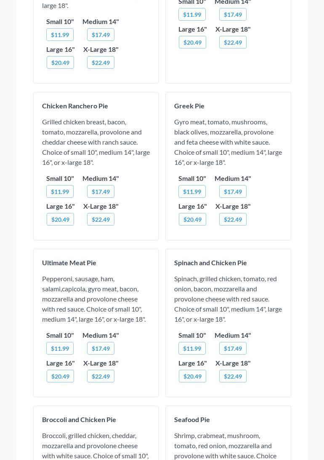Pick Chicken Ranchero Pie Large 16" $20.49
Screen dimensions: 324x460
click(x=60, y=219)
